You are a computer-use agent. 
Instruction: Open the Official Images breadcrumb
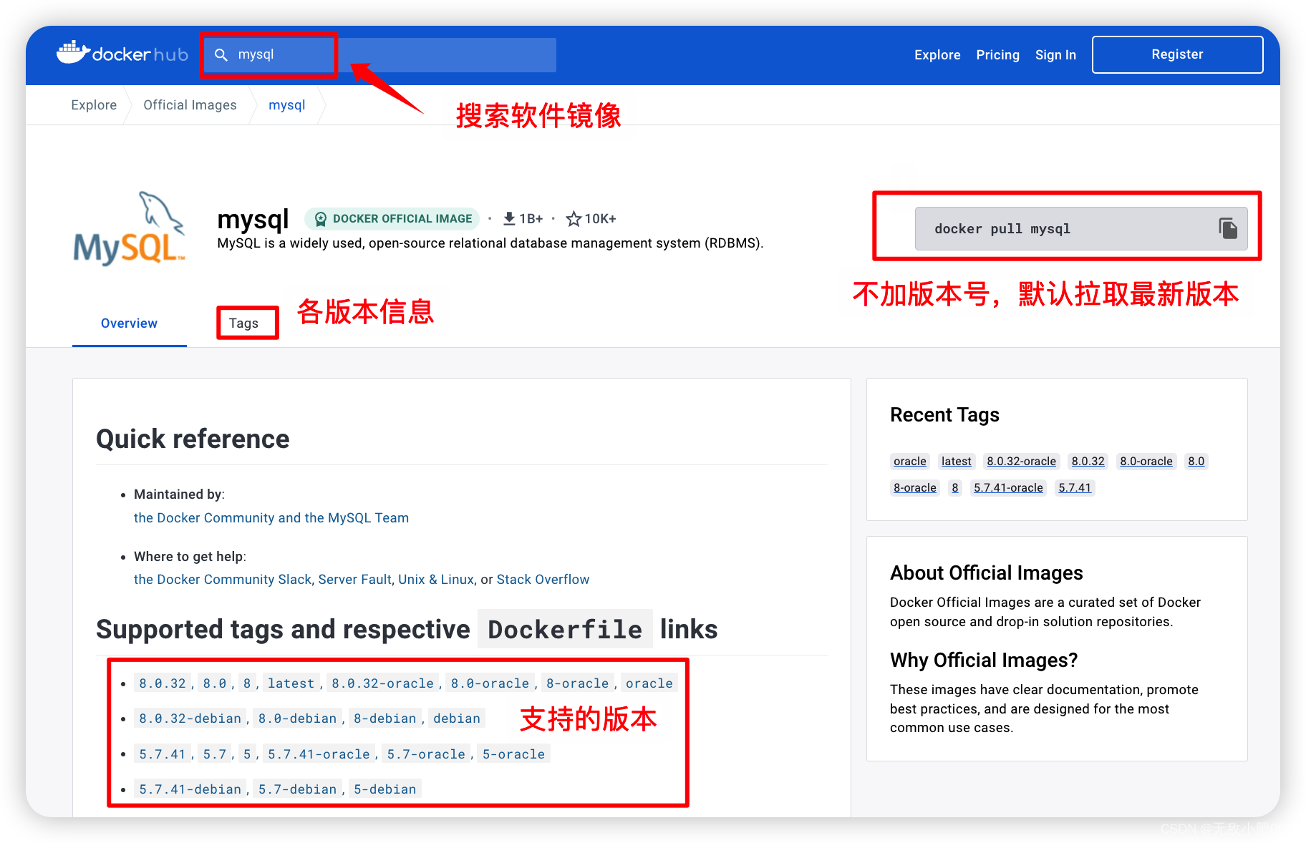click(190, 105)
